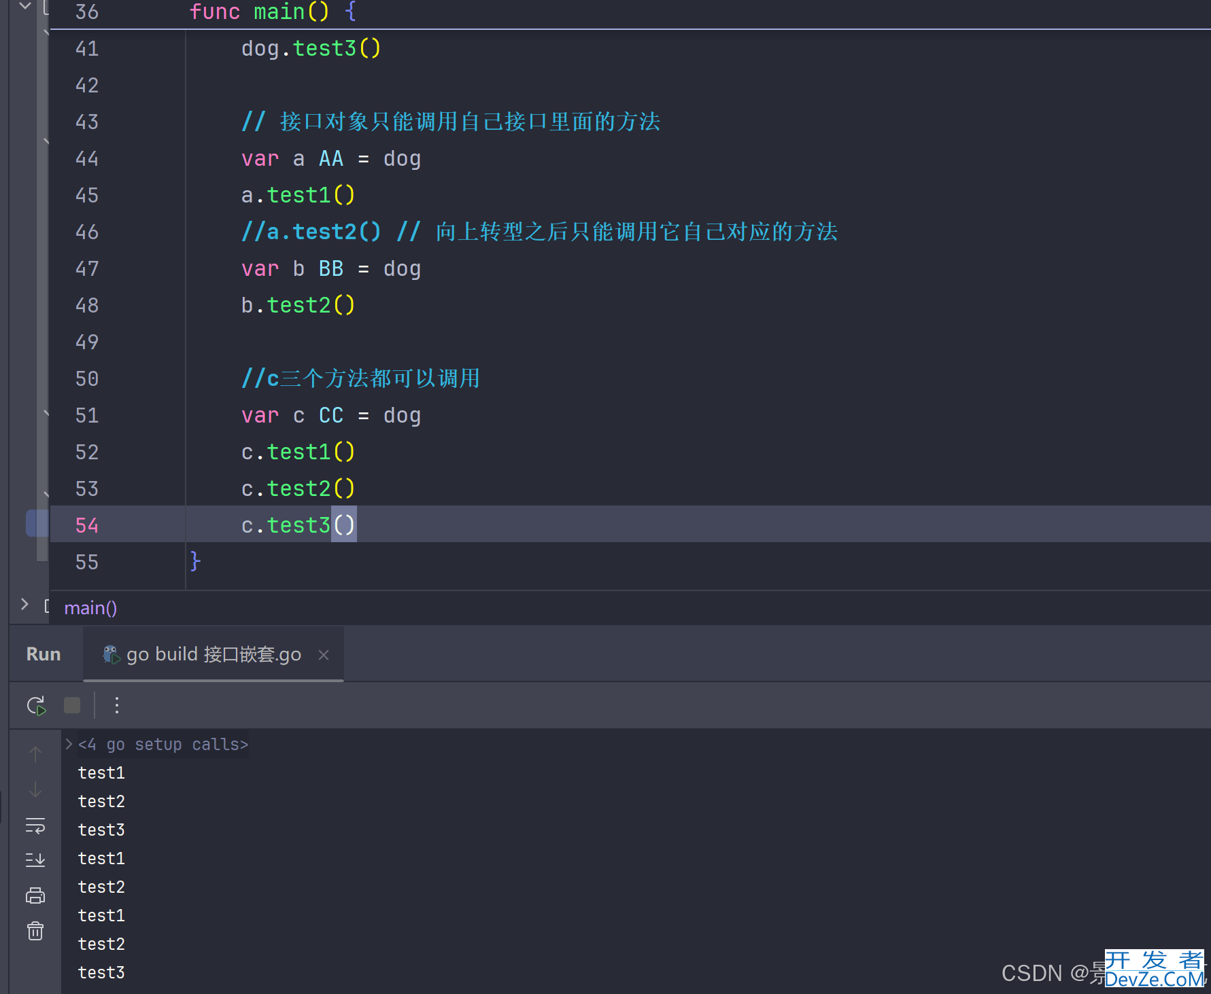1211x994 pixels.
Task: Click the Run tool window label
Action: point(44,654)
